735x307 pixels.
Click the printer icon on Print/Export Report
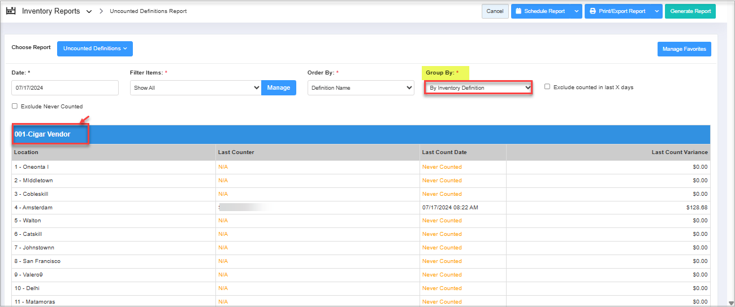coord(592,11)
